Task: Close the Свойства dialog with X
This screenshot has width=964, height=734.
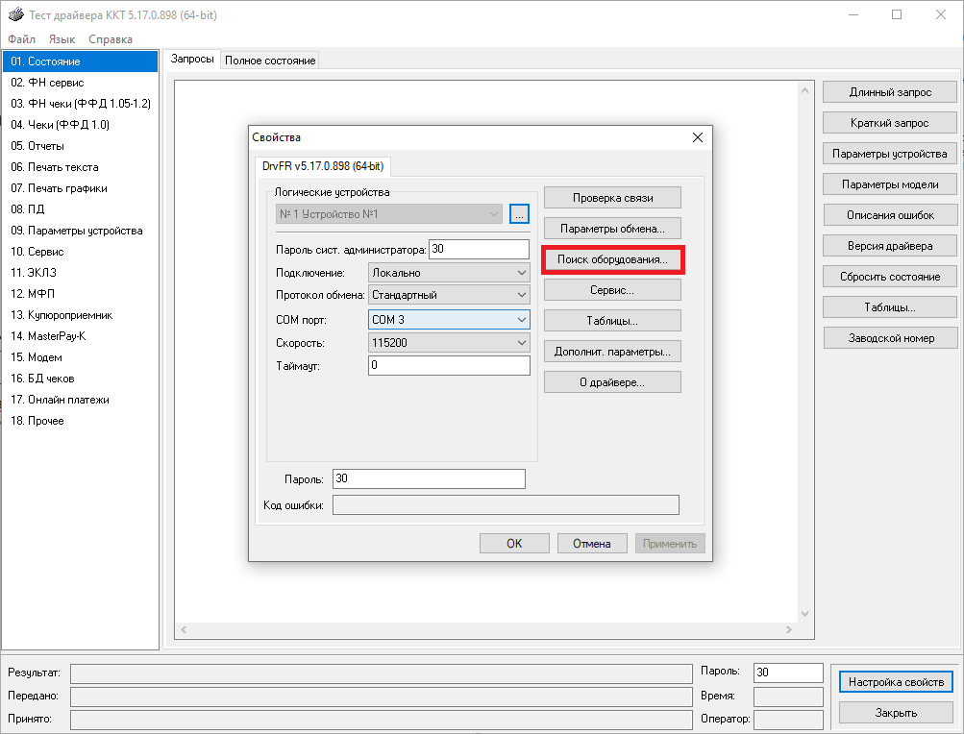Action: (x=698, y=137)
